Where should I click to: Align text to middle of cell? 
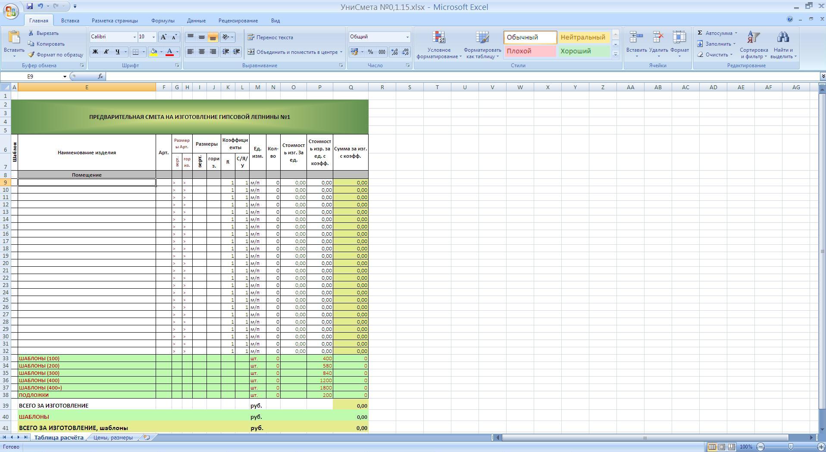click(201, 37)
